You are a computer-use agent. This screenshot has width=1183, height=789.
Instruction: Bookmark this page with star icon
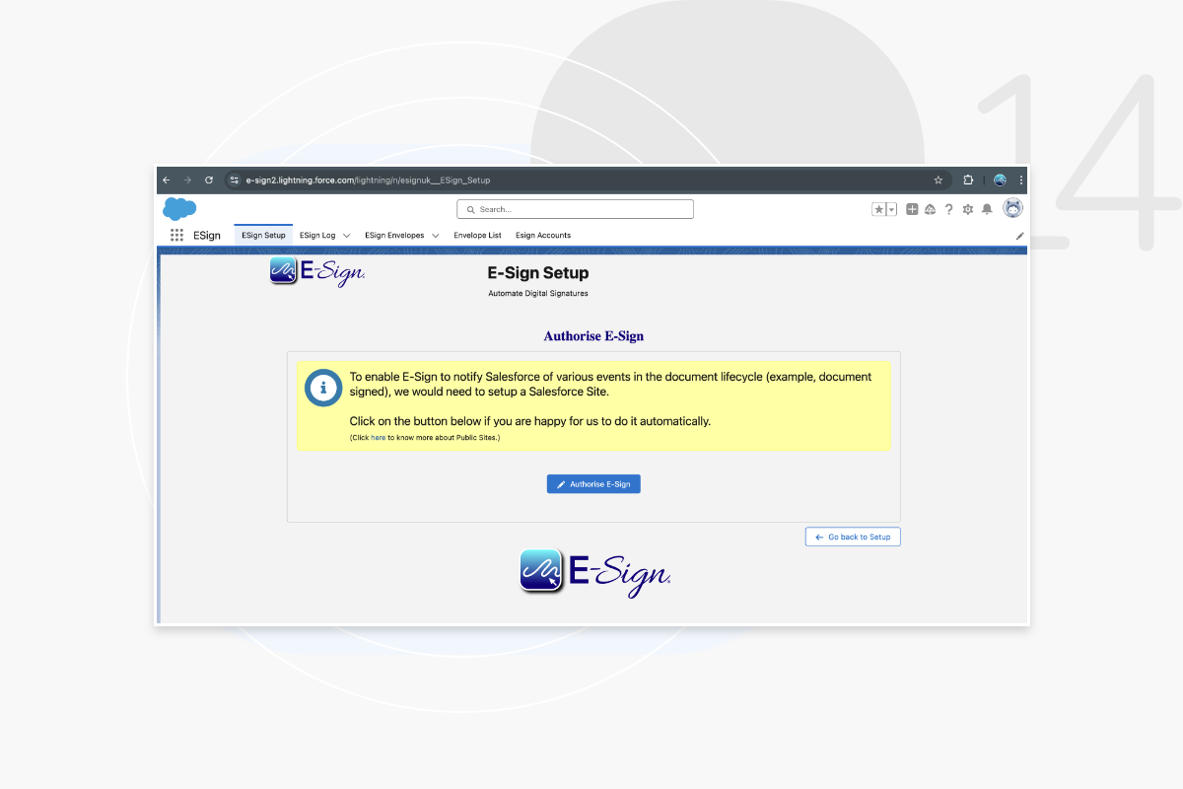coord(939,180)
